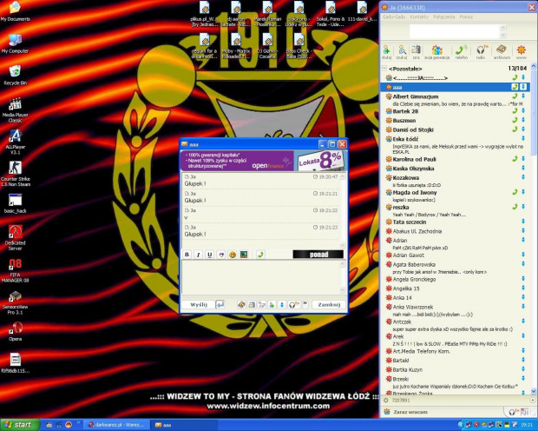
Task: Click the 'www' sun toolbar icon
Action: click(522, 52)
